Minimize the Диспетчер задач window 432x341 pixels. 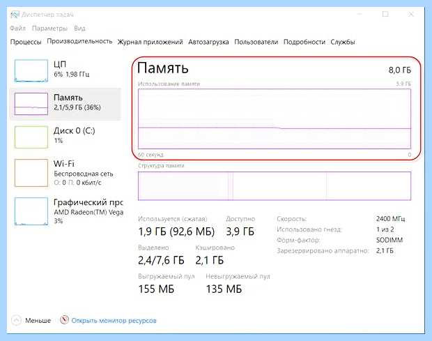(360, 14)
